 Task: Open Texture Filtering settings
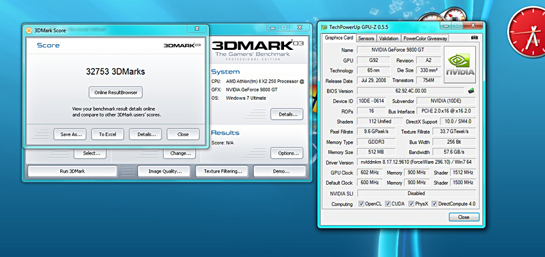click(x=222, y=171)
